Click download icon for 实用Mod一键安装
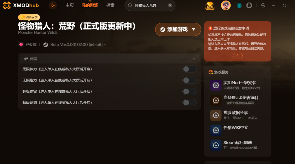This screenshot has width=295, height=164. 216,85
